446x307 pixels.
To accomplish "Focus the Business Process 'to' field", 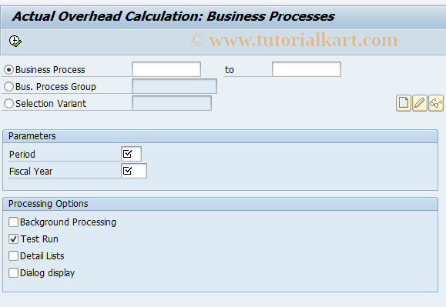I will 307,69.
